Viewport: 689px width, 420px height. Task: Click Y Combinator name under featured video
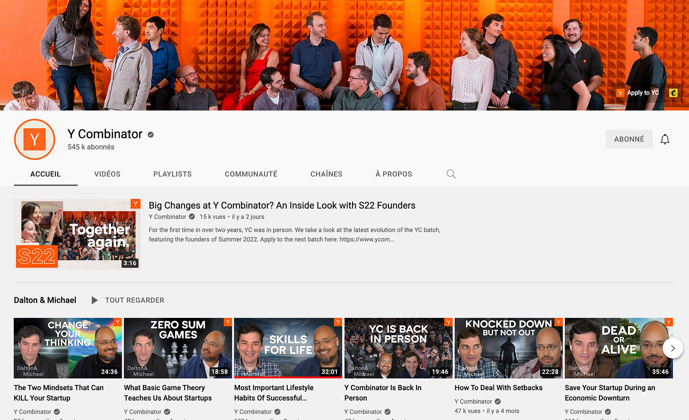pos(168,217)
